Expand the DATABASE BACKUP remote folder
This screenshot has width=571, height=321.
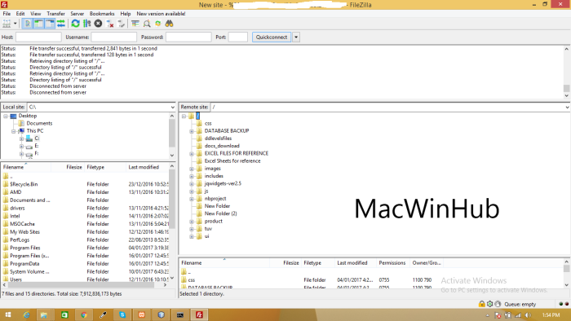click(x=192, y=131)
